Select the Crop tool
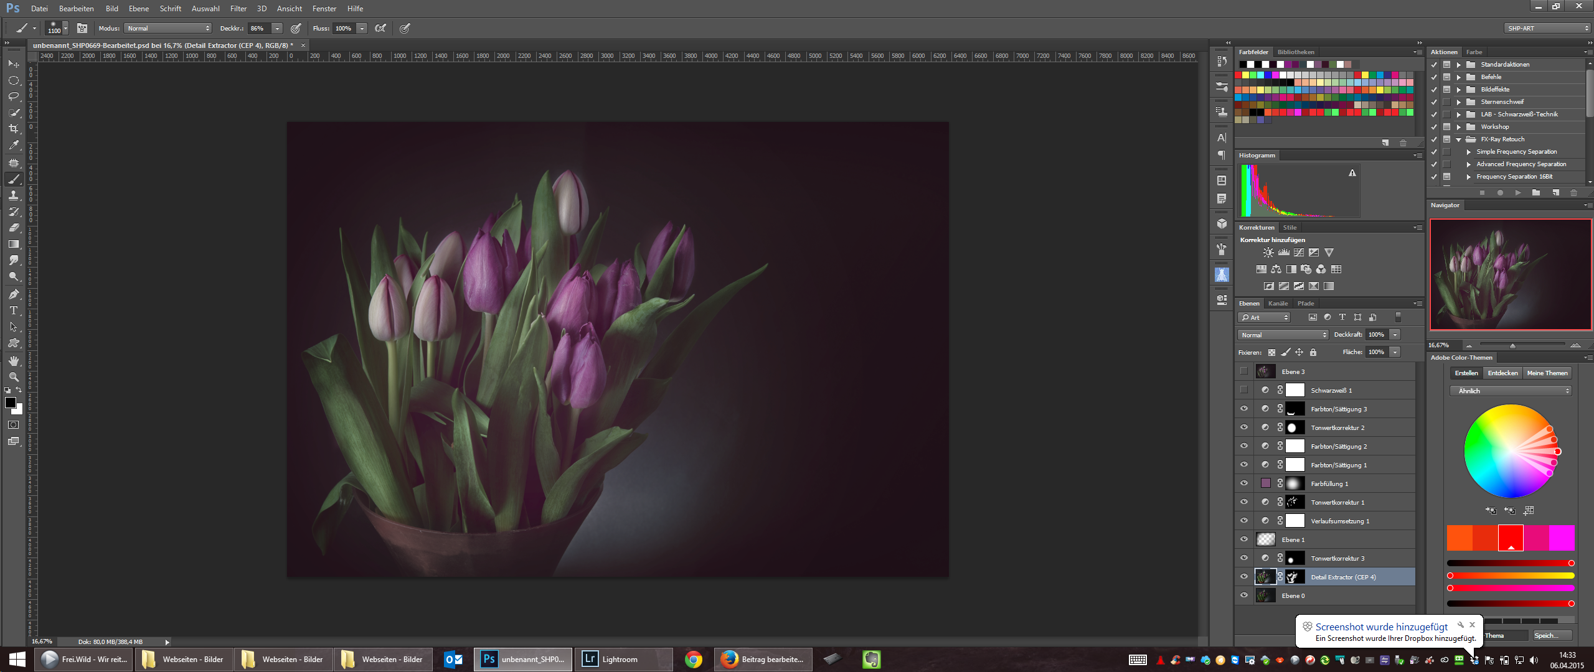This screenshot has height=672, width=1594. click(14, 129)
